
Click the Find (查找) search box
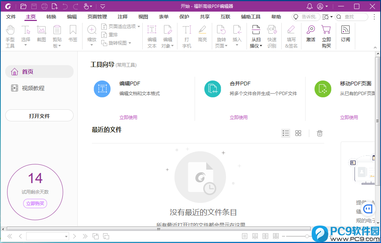pyautogui.click(x=351, y=17)
